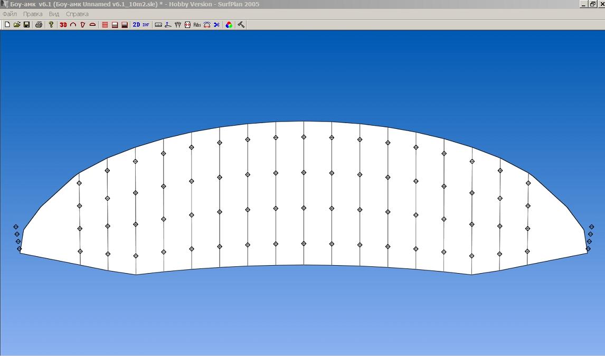Export design via DXF button
Image resolution: width=605 pixels, height=356 pixels.
point(146,25)
